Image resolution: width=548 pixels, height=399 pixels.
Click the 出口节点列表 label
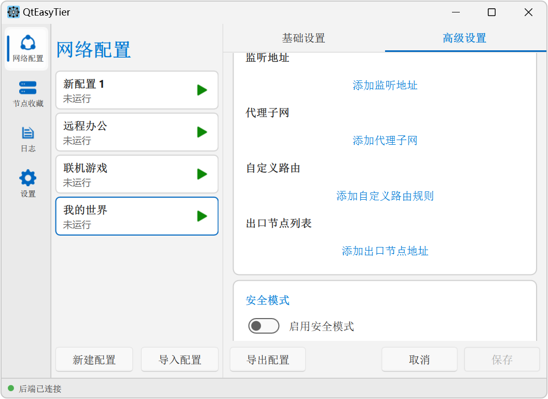(x=279, y=223)
